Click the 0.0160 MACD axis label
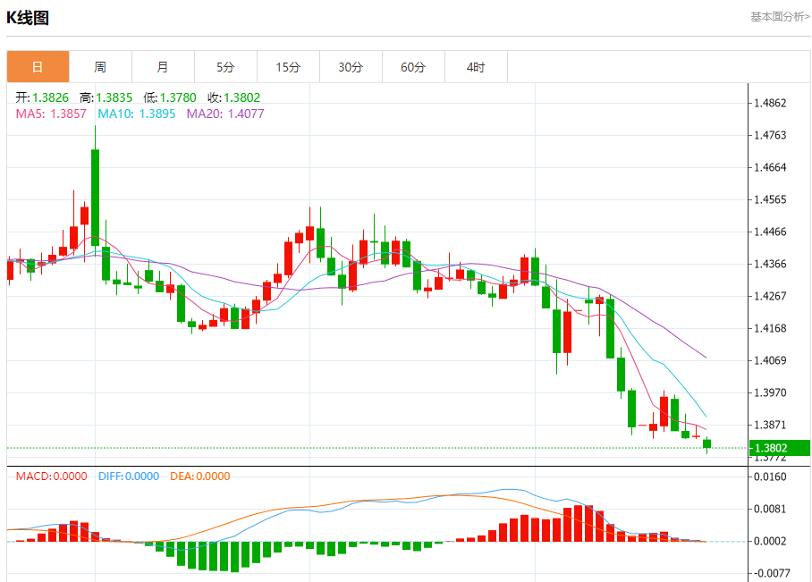 click(770, 477)
